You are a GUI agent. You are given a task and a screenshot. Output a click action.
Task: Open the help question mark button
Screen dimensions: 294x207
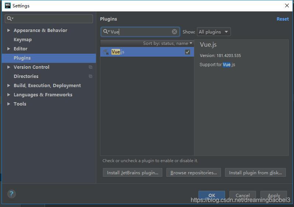point(11,194)
